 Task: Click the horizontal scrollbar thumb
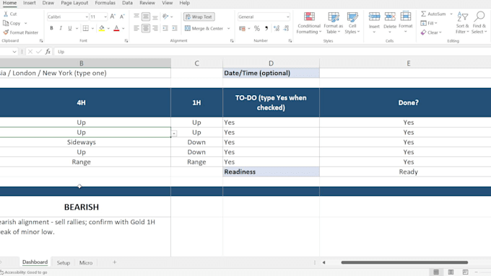tap(404, 262)
